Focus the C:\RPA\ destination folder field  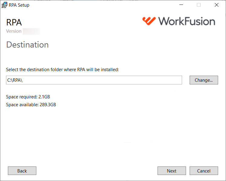point(94,80)
